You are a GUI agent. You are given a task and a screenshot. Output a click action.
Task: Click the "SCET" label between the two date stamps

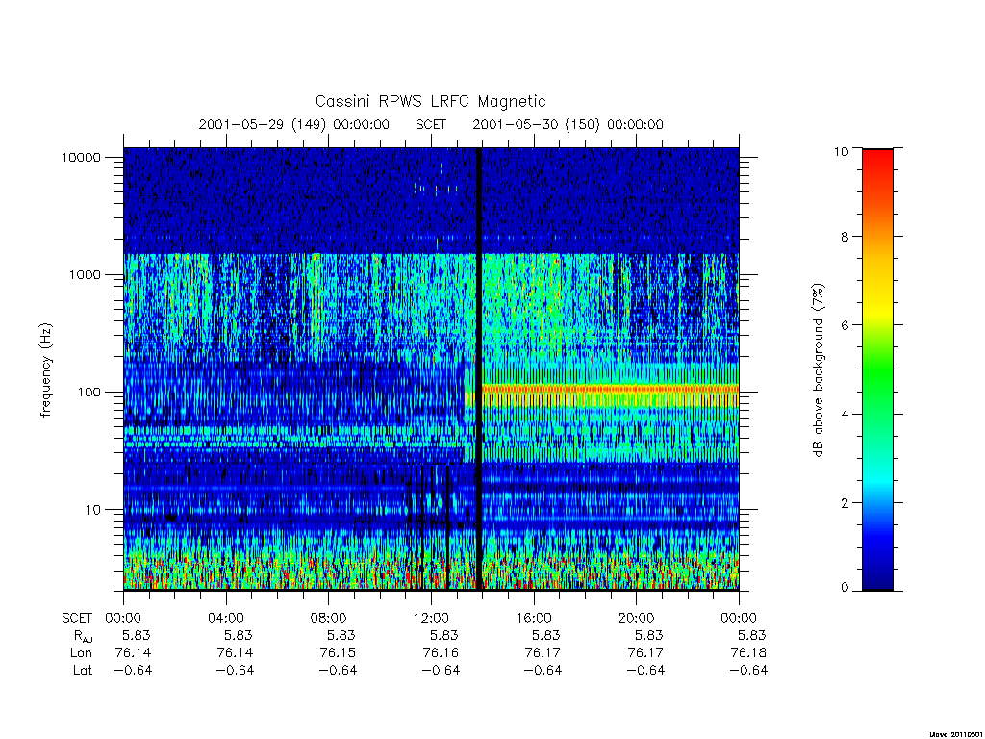pyautogui.click(x=431, y=124)
